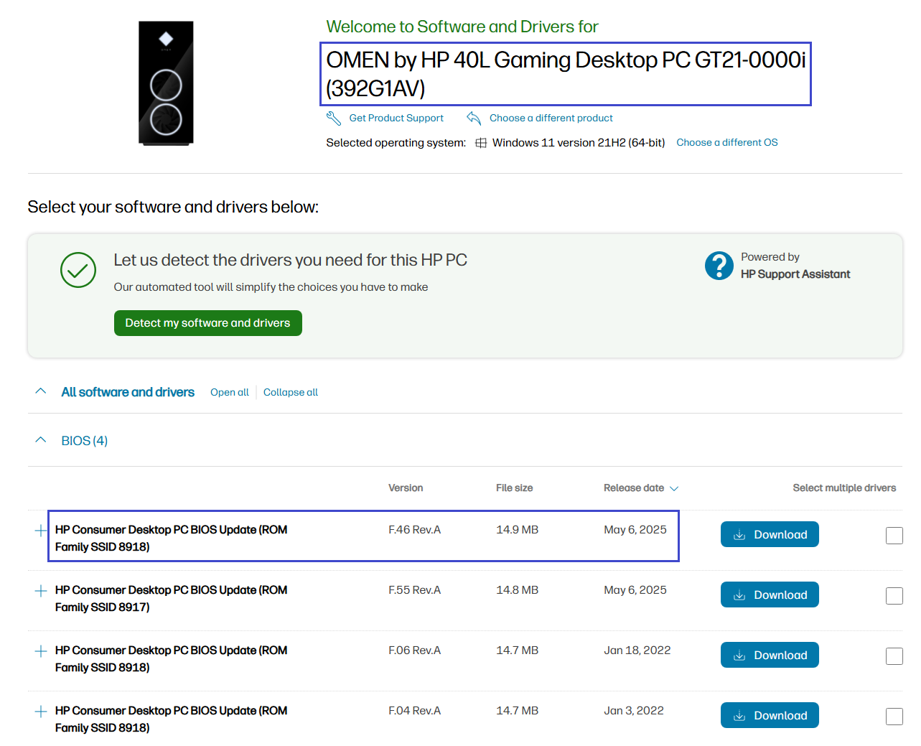Download the F.46 Rev.A BIOS update
This screenshot has height=746, width=921.
[x=770, y=534]
